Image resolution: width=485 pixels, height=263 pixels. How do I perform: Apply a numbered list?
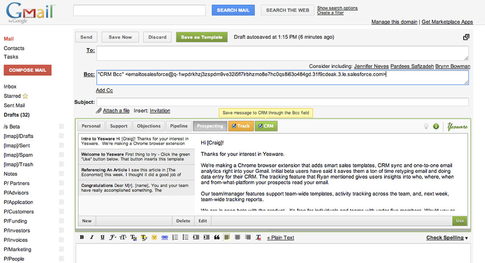click(x=175, y=238)
